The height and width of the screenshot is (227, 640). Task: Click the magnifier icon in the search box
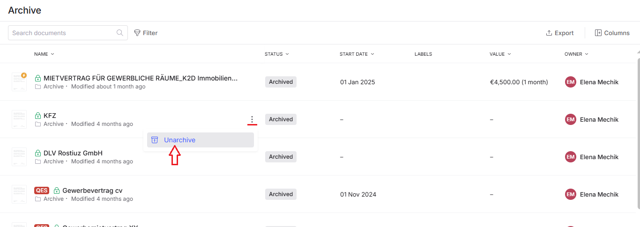(120, 33)
